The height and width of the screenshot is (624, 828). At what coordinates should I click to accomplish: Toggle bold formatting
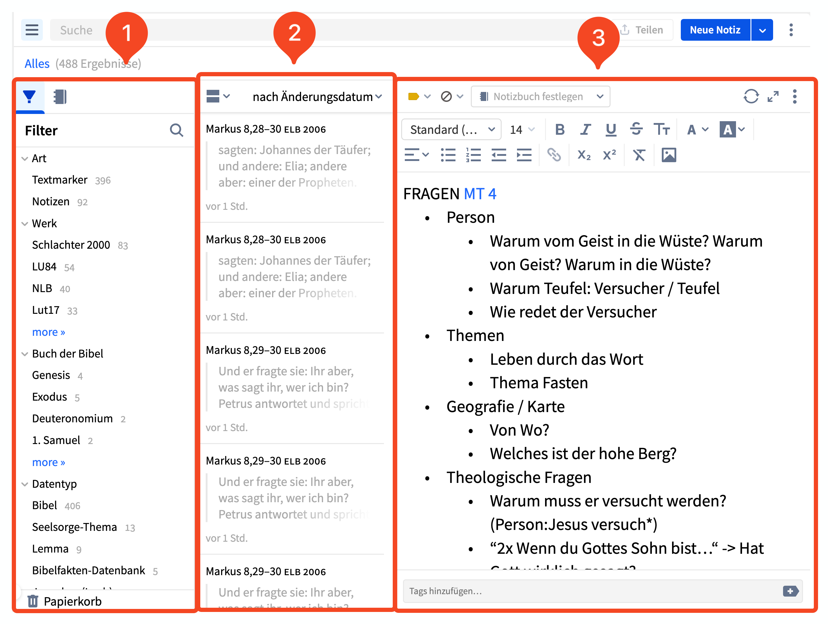pyautogui.click(x=560, y=129)
